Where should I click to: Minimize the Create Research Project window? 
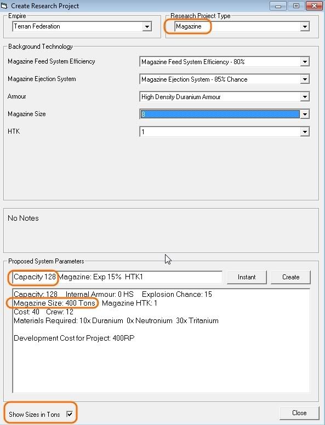[278, 5]
